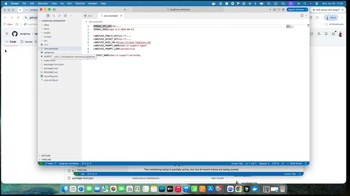The height and width of the screenshot is (196, 350).
Task: Select the Shell Script language mode
Action: tap(294, 164)
